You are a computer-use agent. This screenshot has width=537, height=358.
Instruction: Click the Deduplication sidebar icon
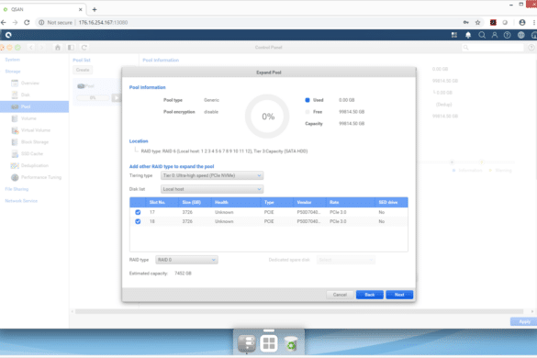[15, 165]
